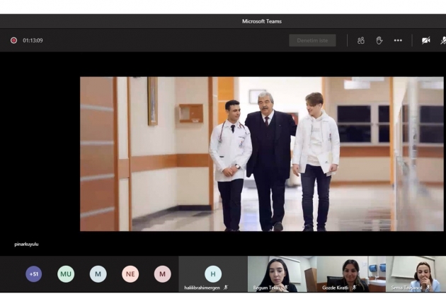Click the mic icon beside Begum Tekin
Screen dimensions: 446x294
click(x=286, y=288)
